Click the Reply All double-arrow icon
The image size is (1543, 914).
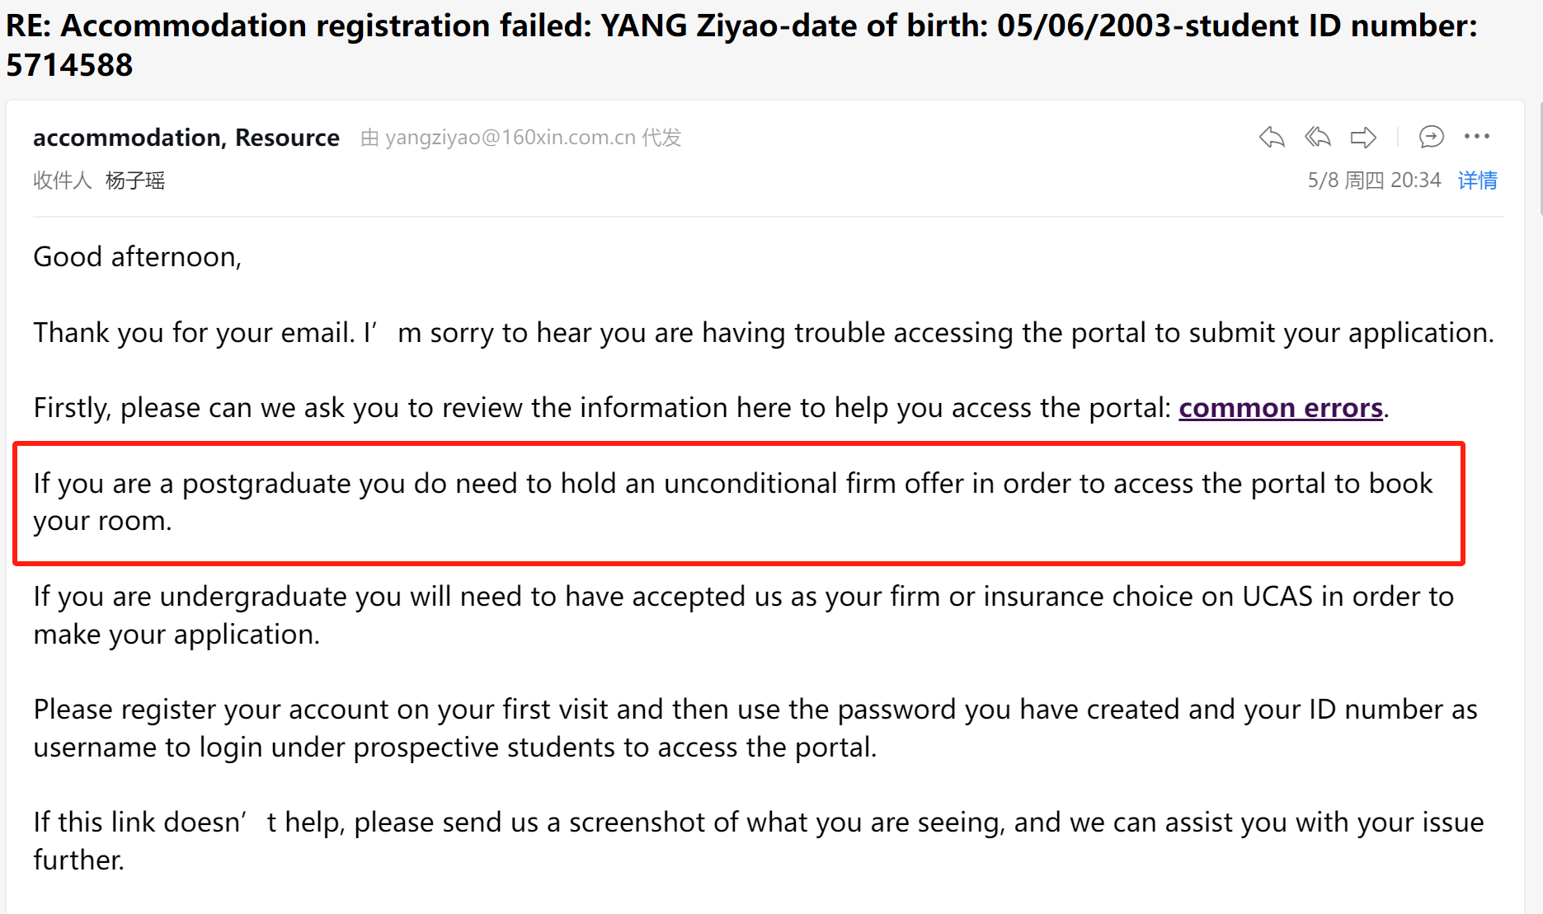point(1317,137)
